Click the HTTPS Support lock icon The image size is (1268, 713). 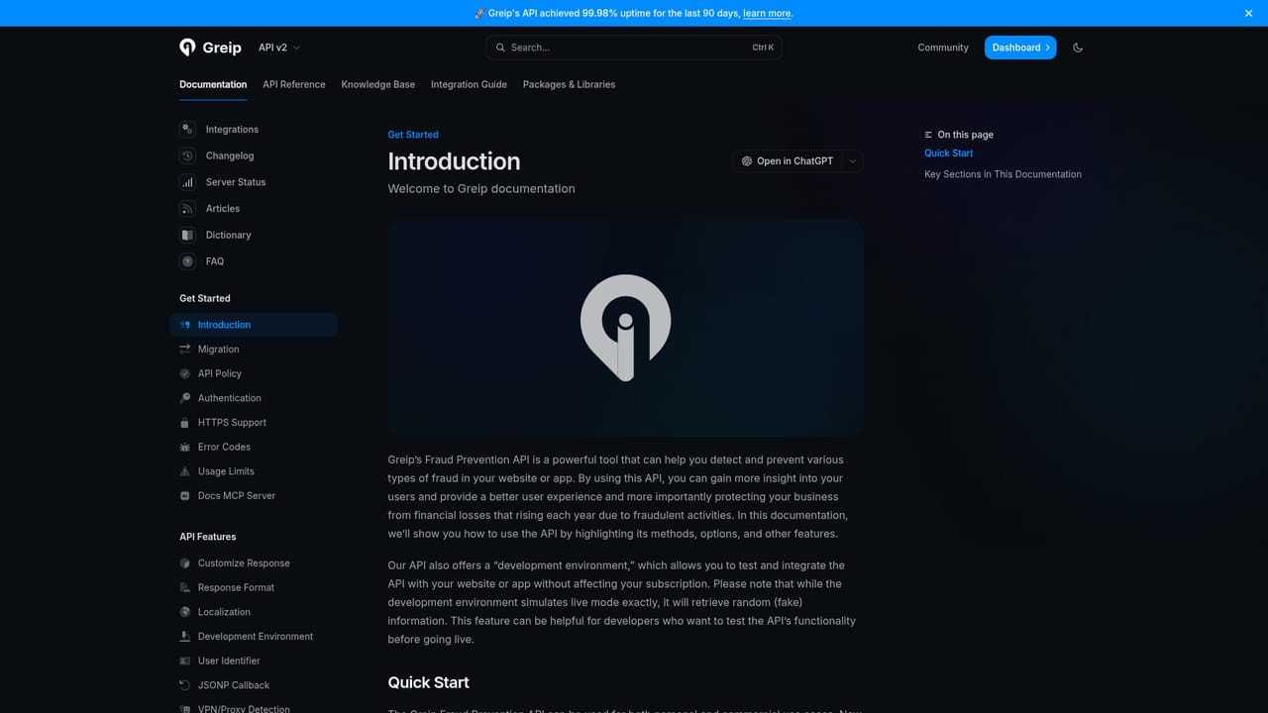(x=185, y=423)
